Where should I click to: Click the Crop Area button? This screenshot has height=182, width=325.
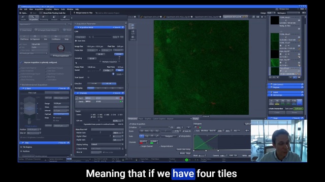80,37
